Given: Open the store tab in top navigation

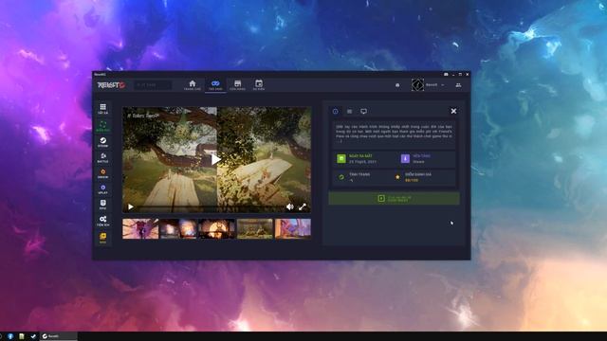Looking at the screenshot, I should [237, 85].
